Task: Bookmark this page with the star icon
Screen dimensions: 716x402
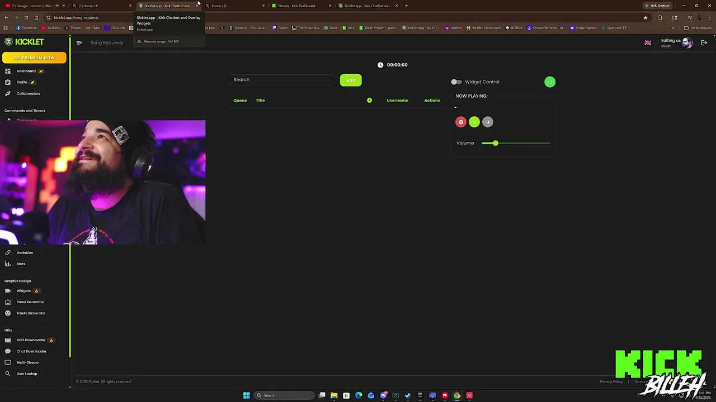Action: pos(646,17)
